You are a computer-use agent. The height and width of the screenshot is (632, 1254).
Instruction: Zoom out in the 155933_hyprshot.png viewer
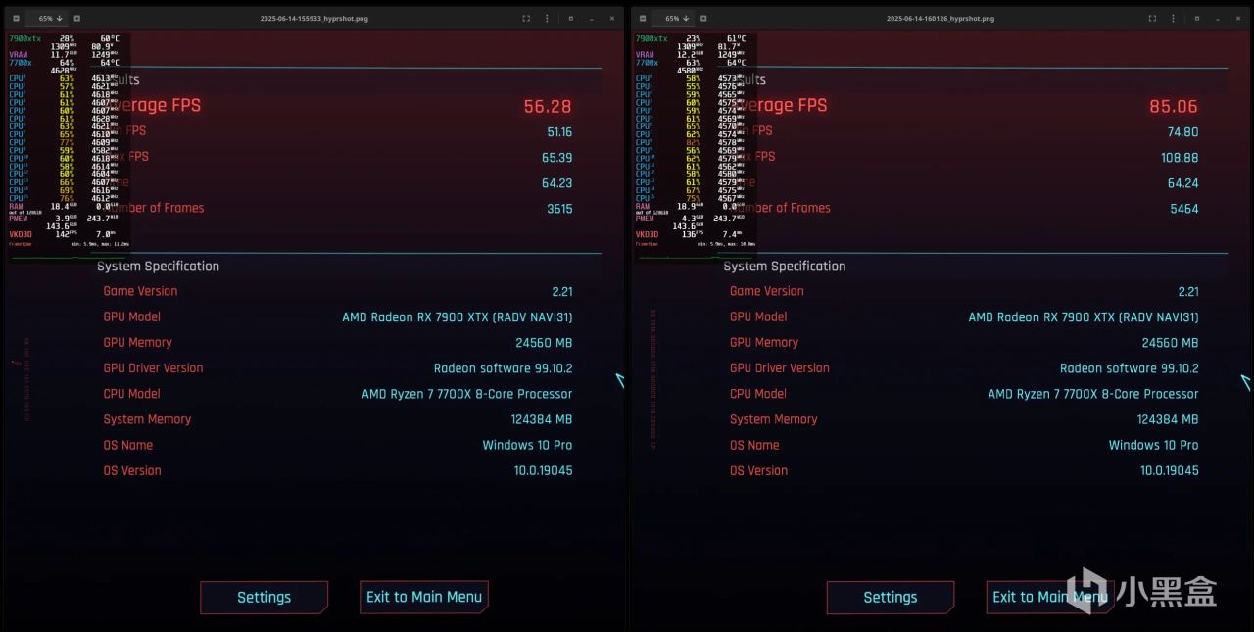coord(17,18)
